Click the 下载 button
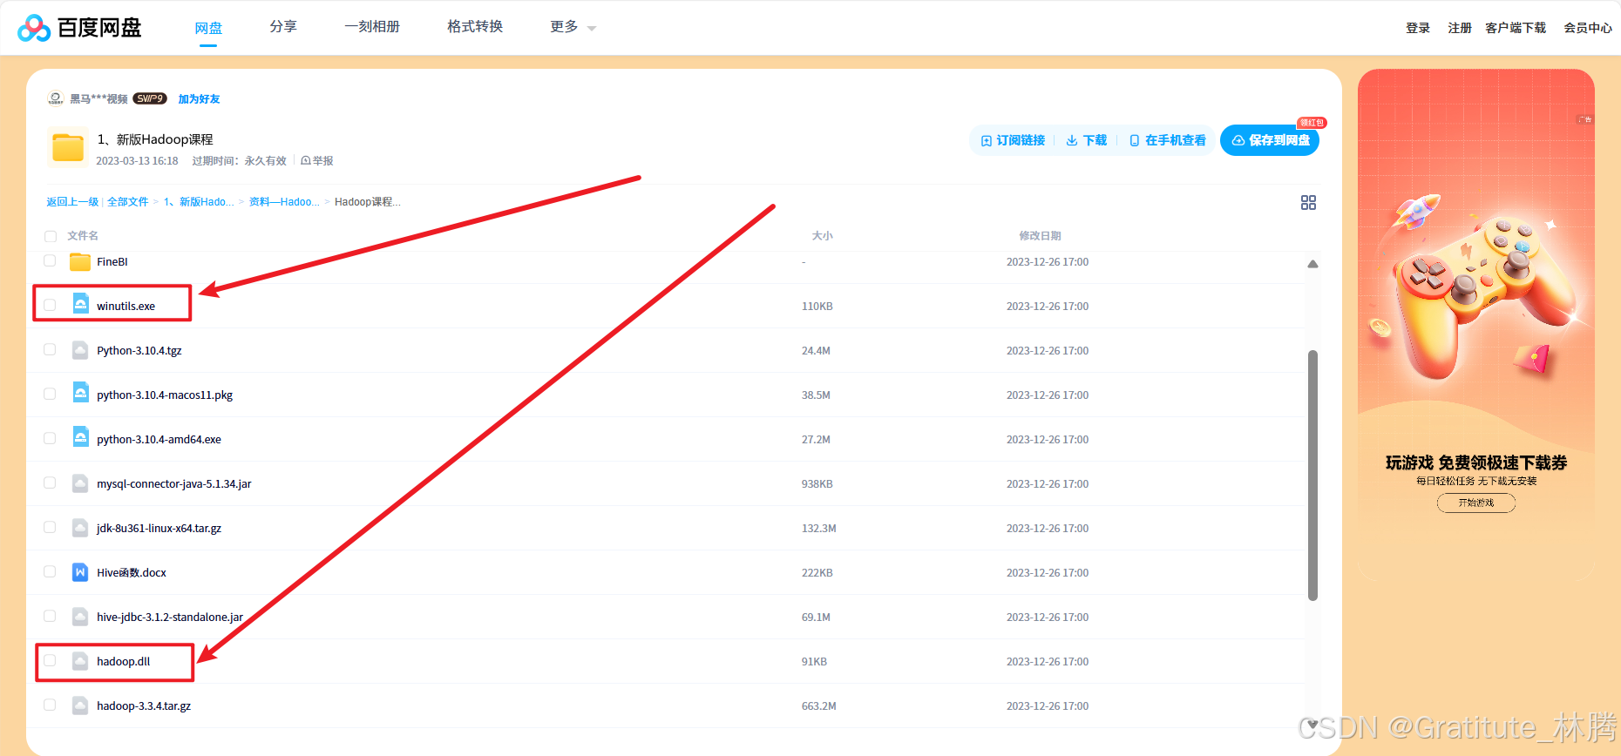The height and width of the screenshot is (756, 1621). click(1087, 140)
